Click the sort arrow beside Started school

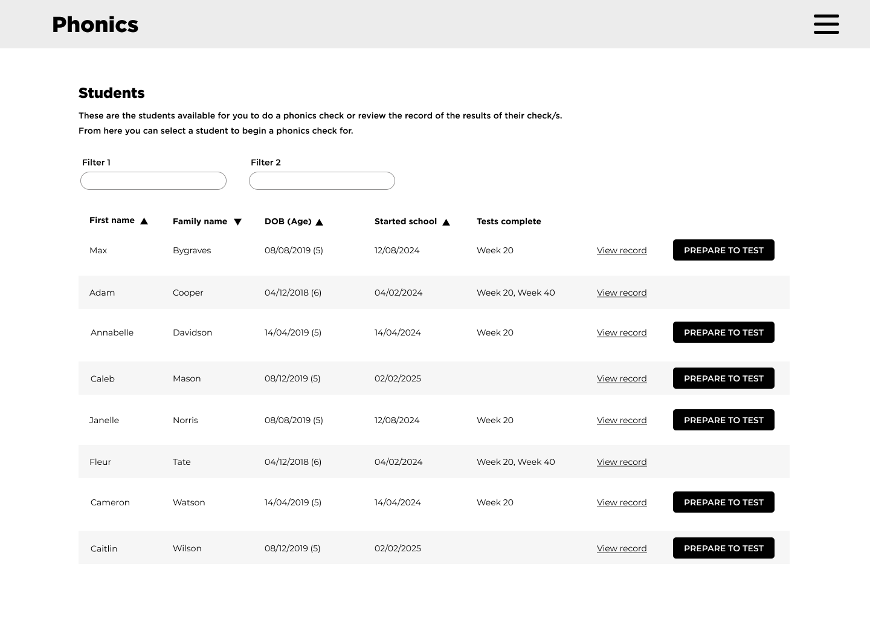[446, 222]
